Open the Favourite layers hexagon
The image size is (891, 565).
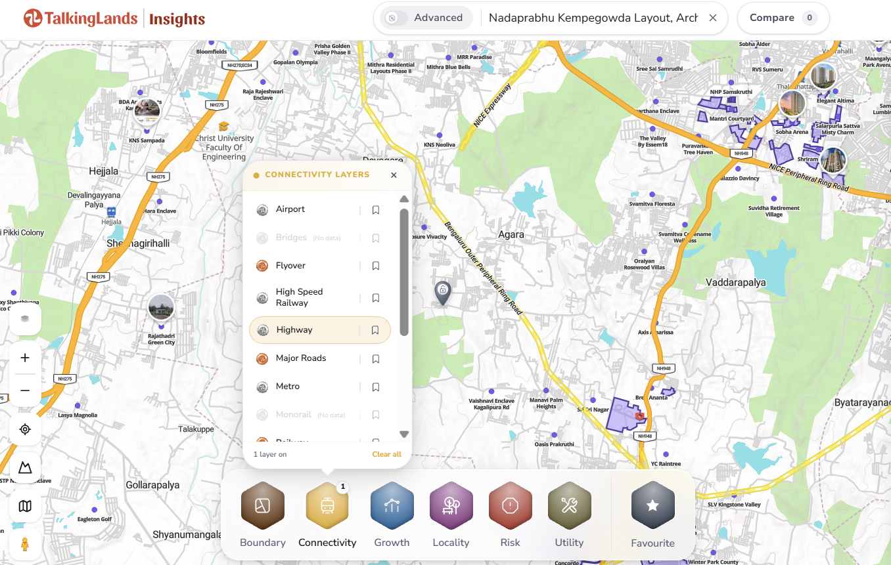(x=653, y=505)
